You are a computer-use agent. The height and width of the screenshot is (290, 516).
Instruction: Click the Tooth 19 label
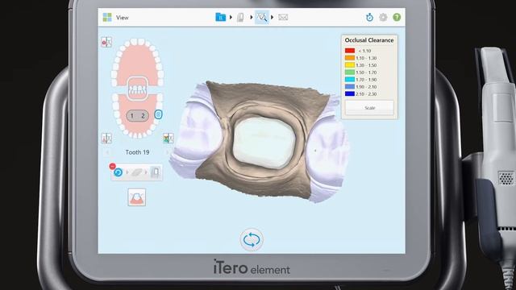137,152
